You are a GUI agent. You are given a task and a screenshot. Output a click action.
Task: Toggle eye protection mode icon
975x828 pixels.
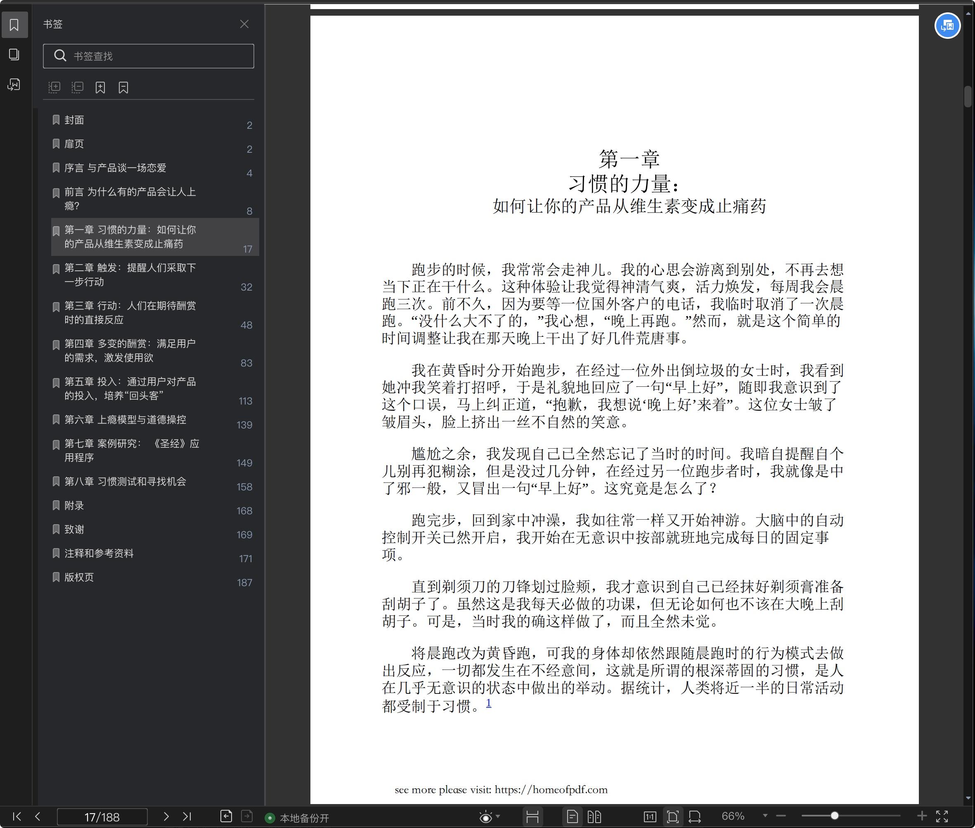click(x=486, y=817)
